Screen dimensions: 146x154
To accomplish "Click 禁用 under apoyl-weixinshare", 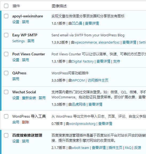I will point(25,22).
